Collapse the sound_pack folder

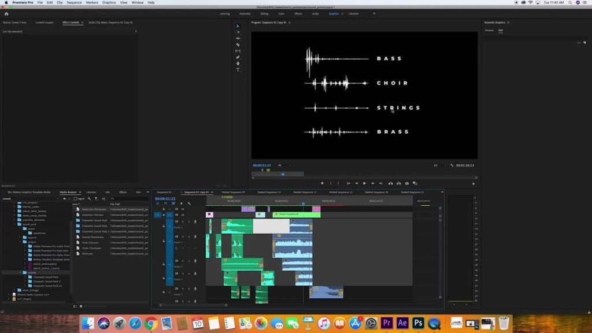(x=14, y=224)
